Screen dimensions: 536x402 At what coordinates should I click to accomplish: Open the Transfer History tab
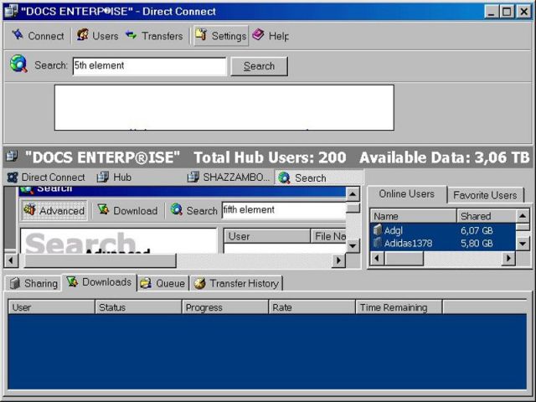(x=236, y=283)
